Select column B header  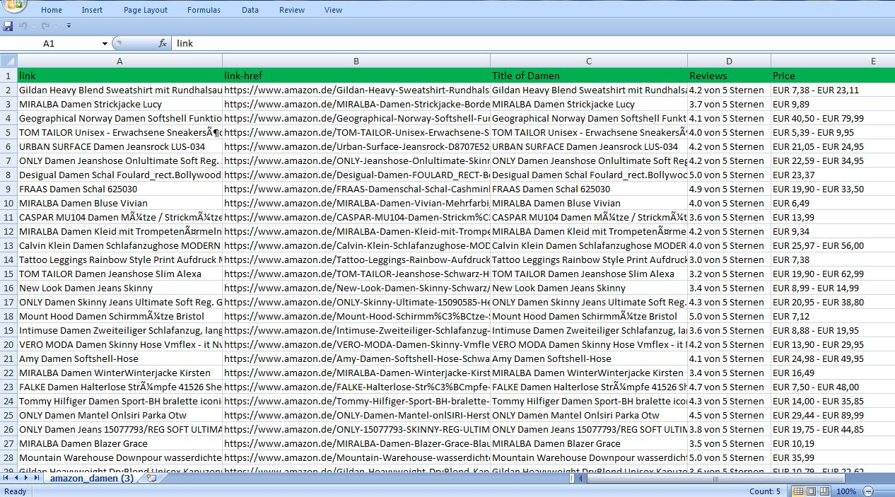point(356,62)
